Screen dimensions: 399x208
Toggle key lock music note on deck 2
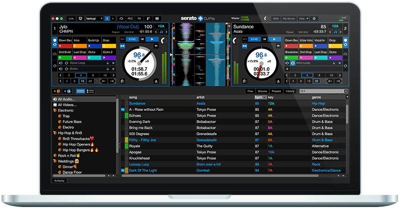coord(335,32)
